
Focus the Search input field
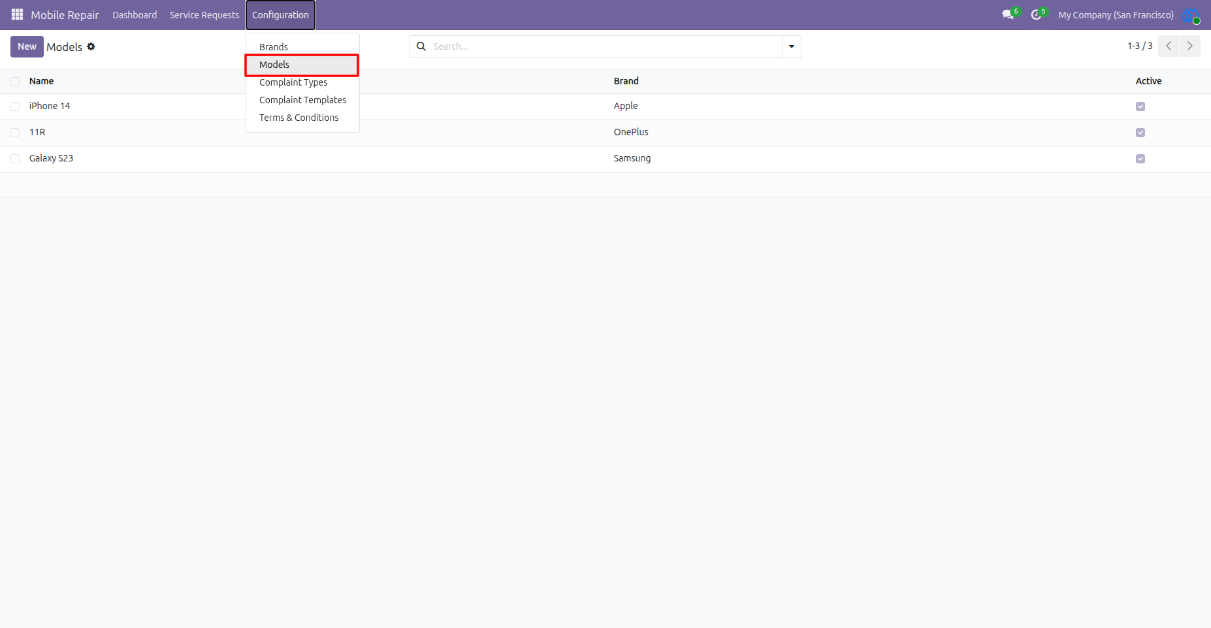coord(605,46)
